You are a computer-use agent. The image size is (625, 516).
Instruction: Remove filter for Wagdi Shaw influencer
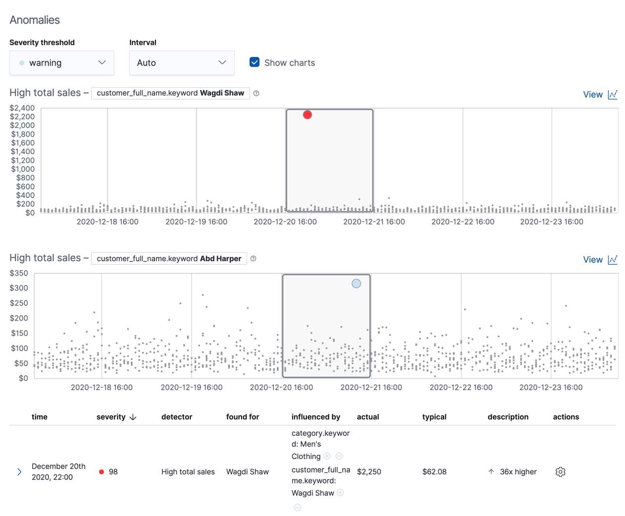point(298,507)
